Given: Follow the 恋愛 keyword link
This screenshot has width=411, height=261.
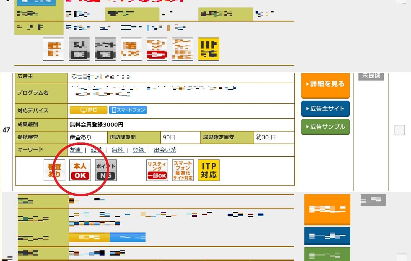Looking at the screenshot, I should [96, 150].
